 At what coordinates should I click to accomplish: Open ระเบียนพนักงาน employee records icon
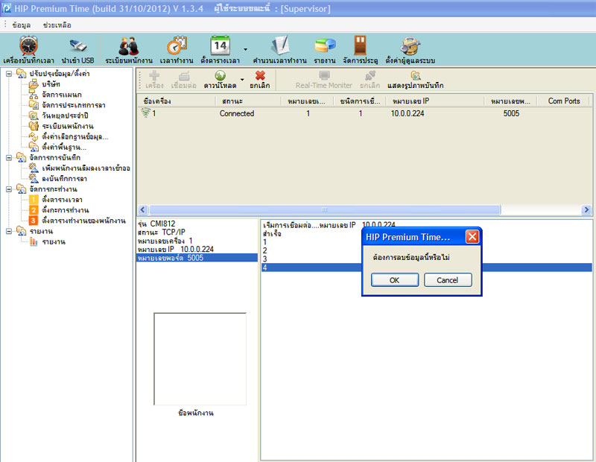pyautogui.click(x=129, y=50)
